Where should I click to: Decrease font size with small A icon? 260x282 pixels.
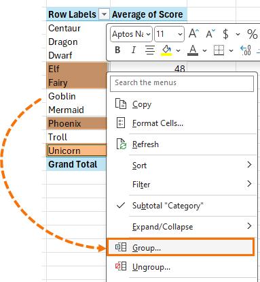tap(210, 34)
